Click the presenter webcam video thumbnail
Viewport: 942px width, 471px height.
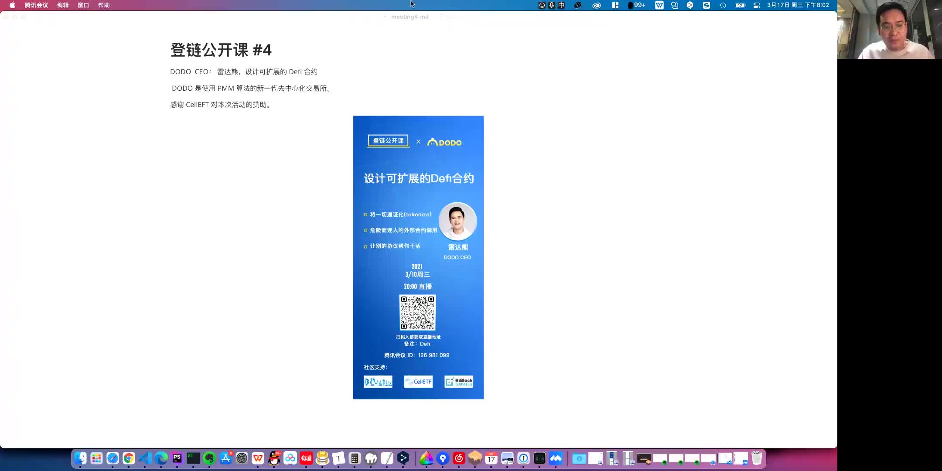pyautogui.click(x=889, y=29)
